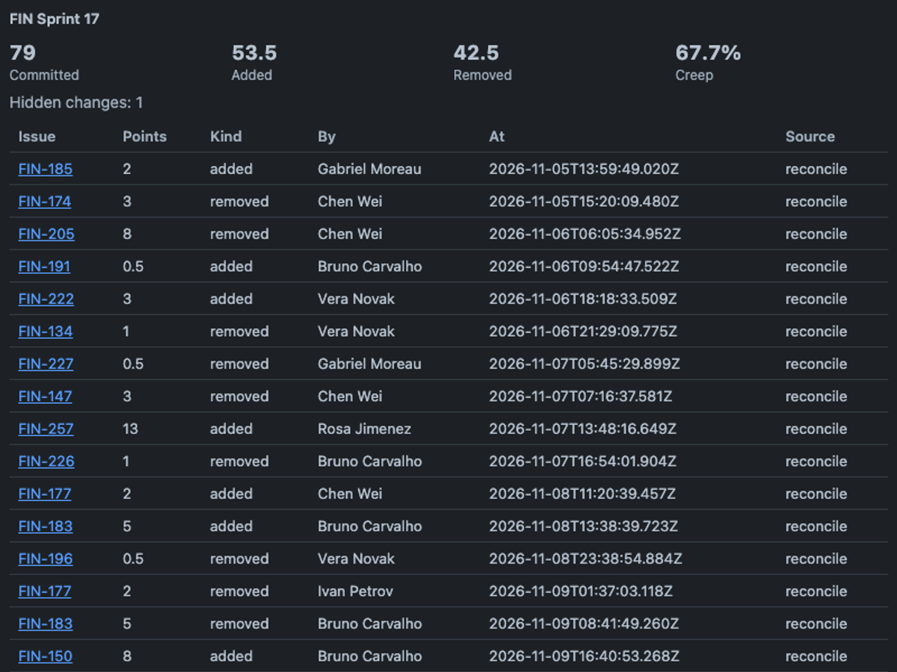Click timestamp 2026-11-07T07:16:37.581Z

tap(581, 396)
